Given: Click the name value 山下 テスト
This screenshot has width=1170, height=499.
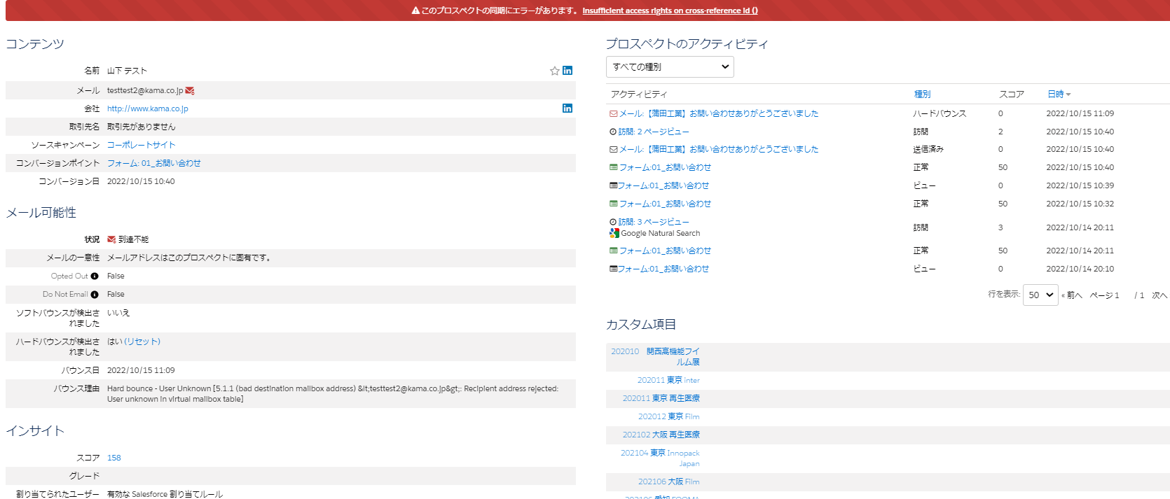Looking at the screenshot, I should (127, 71).
